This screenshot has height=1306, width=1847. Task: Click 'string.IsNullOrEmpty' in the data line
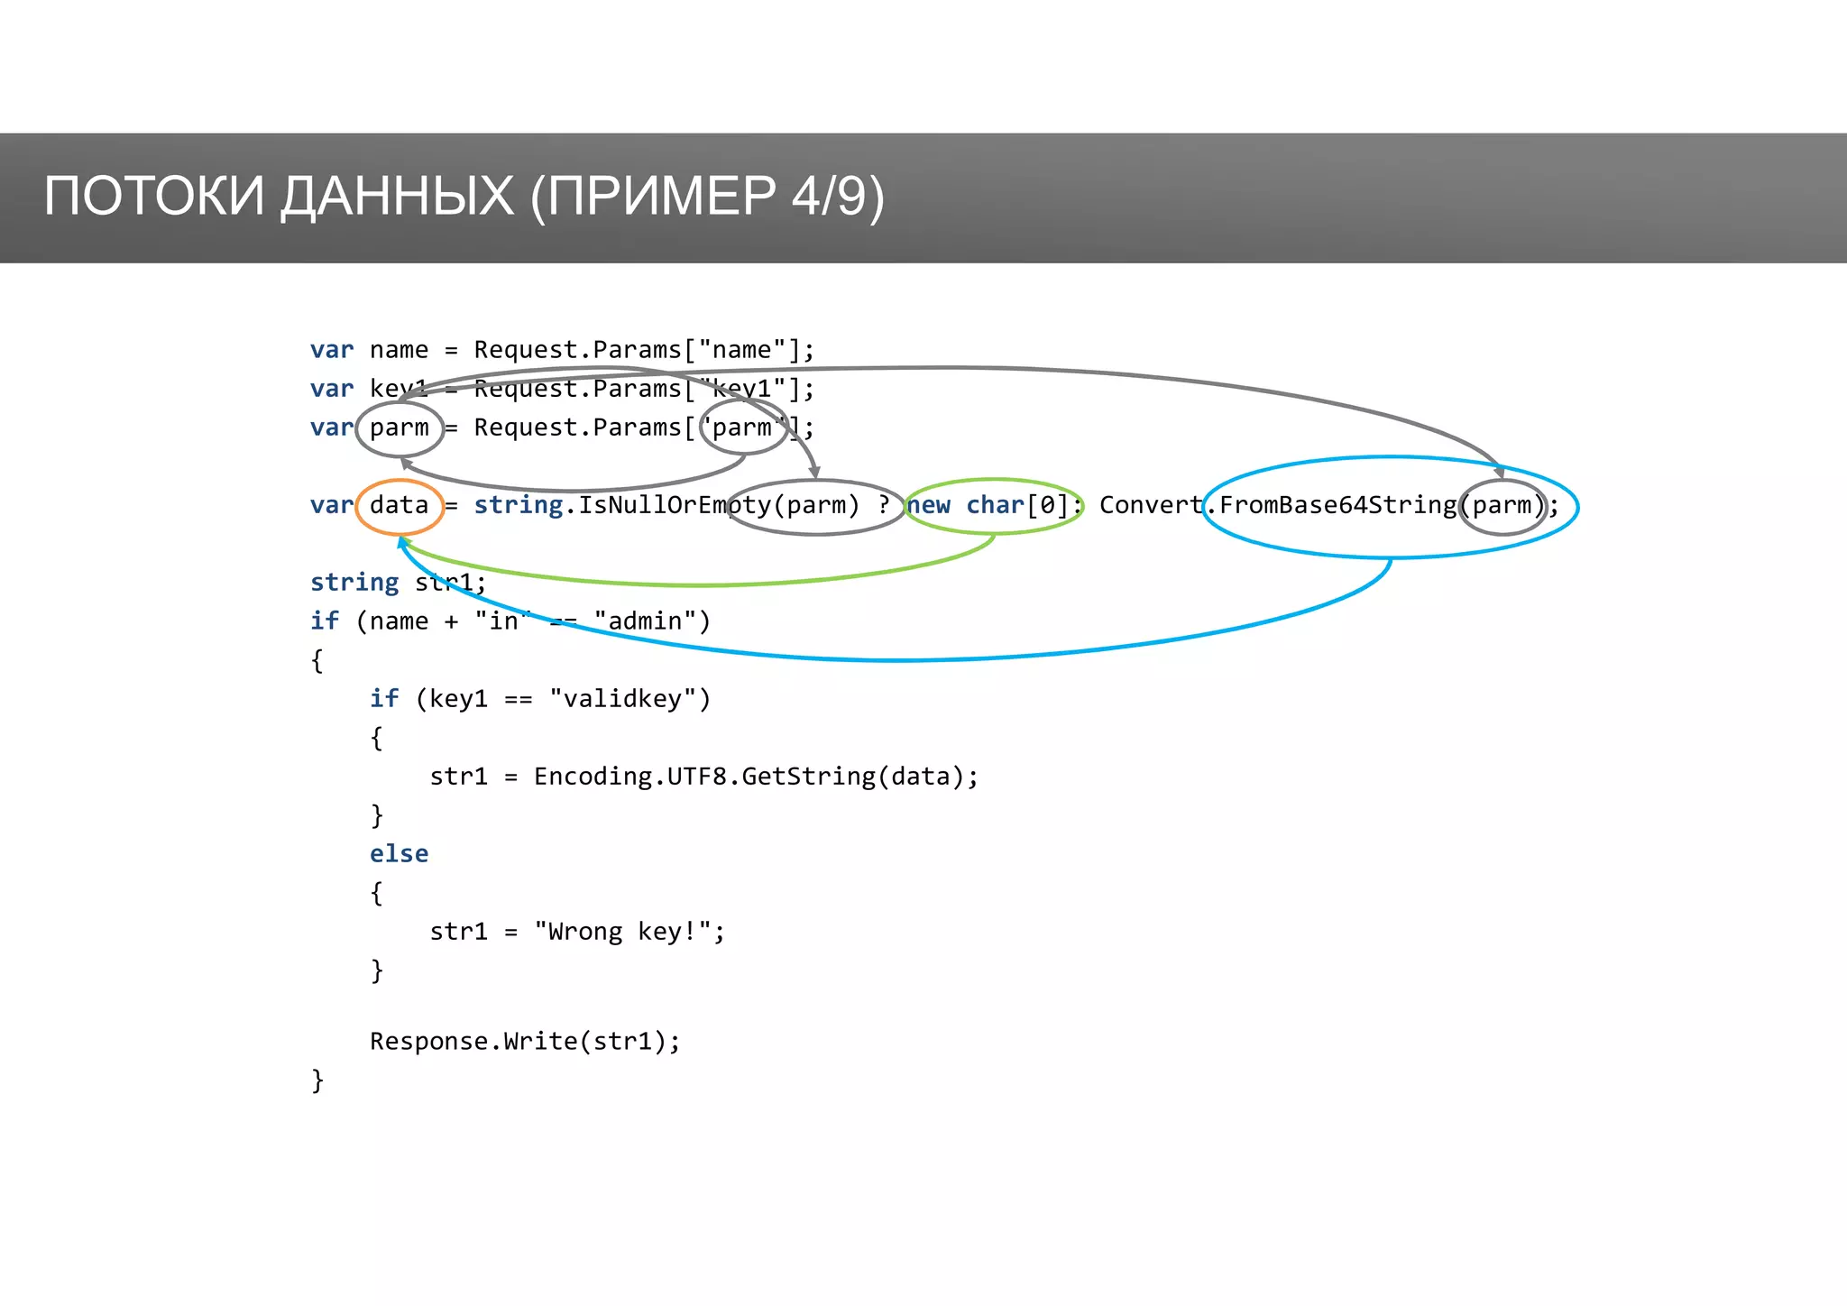point(622,505)
